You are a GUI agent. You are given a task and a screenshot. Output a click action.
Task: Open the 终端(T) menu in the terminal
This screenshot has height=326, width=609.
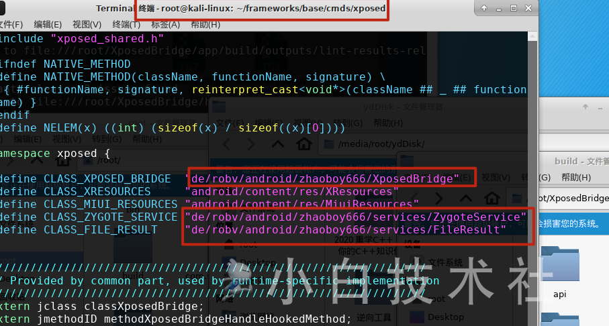[x=126, y=24]
